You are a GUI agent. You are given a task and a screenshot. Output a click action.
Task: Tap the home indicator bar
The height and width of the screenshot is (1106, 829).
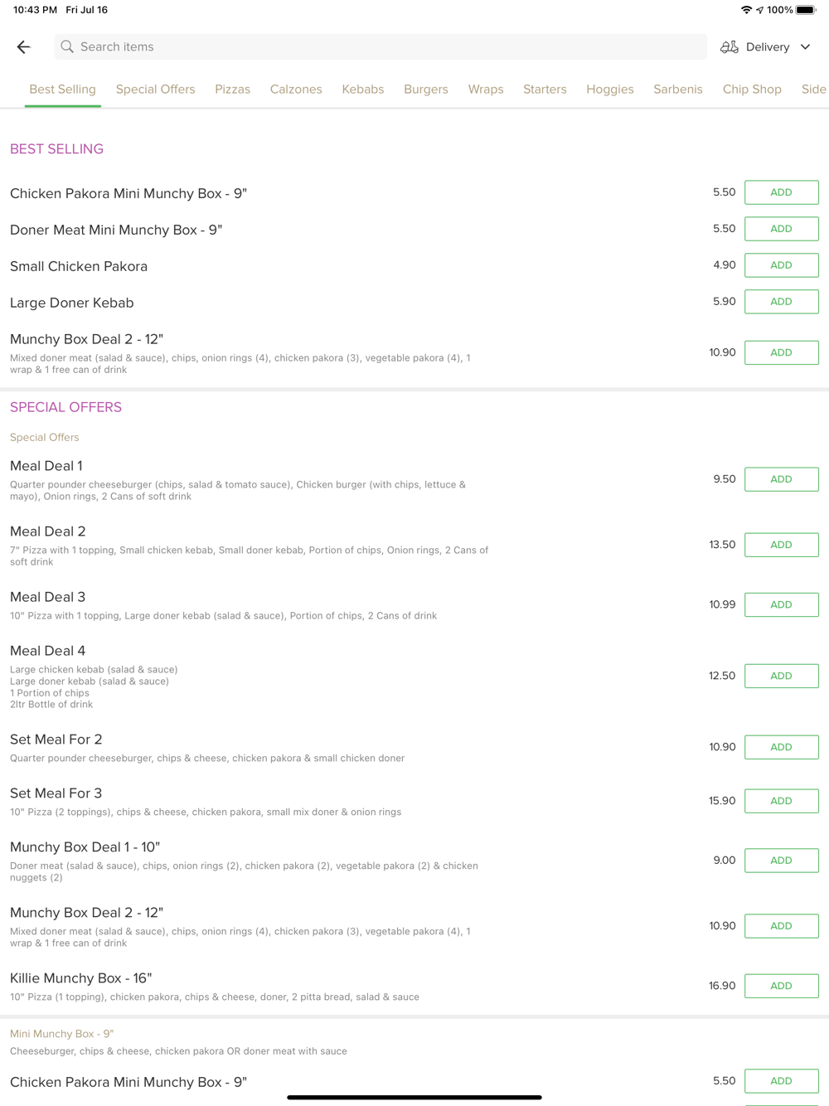(414, 1097)
